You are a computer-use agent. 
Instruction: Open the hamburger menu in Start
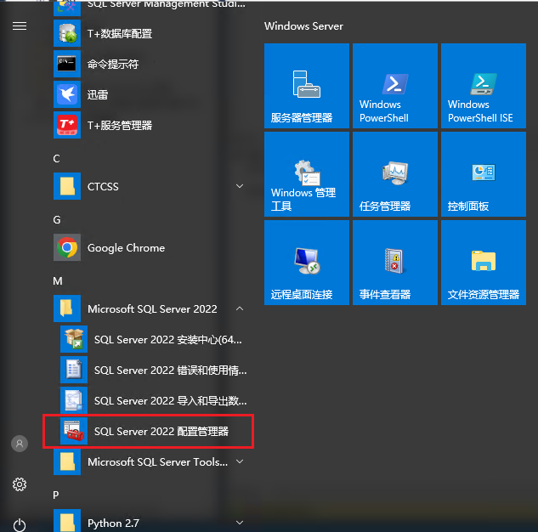pyautogui.click(x=20, y=26)
